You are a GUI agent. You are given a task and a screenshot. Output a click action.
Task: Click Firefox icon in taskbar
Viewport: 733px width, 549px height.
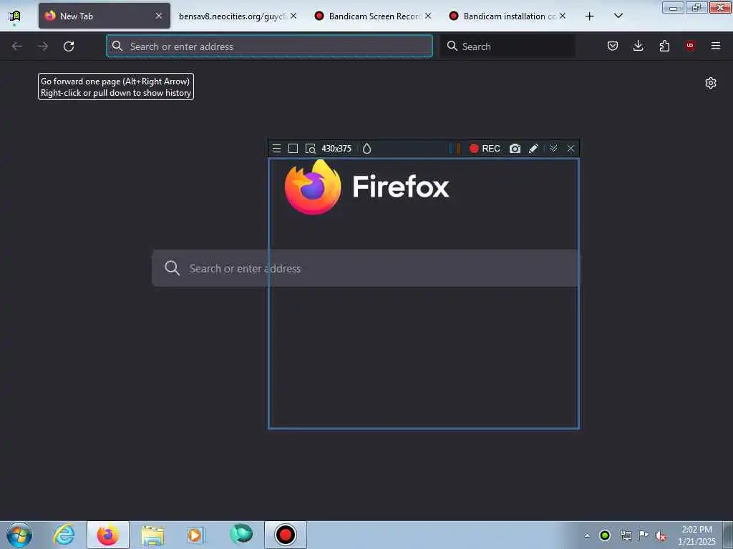coord(108,535)
